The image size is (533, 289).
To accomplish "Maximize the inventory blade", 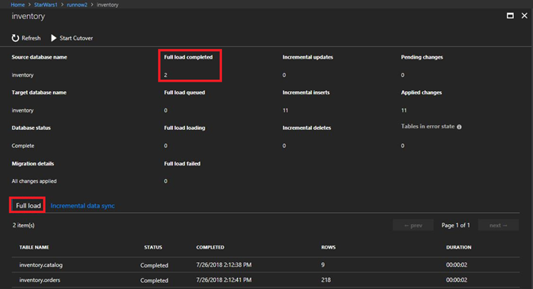I will 510,16.
